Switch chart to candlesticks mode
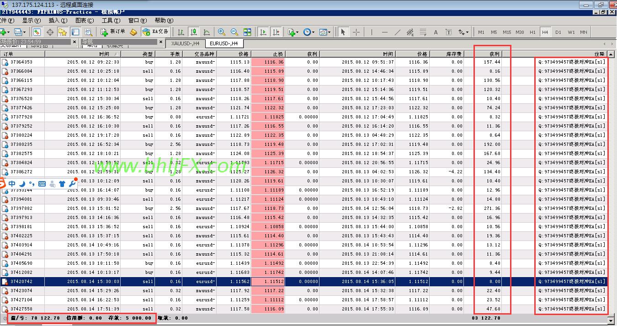The image size is (617, 326). coord(194,32)
